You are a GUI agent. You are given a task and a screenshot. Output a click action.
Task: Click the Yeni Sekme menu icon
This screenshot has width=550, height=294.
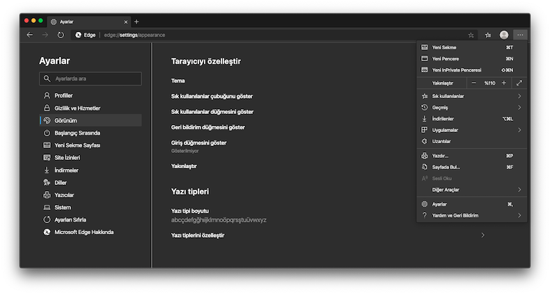(425, 47)
